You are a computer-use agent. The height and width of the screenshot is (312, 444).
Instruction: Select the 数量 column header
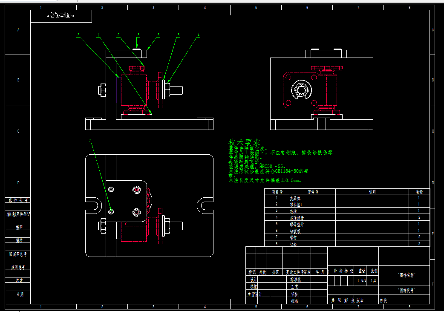[419, 192]
